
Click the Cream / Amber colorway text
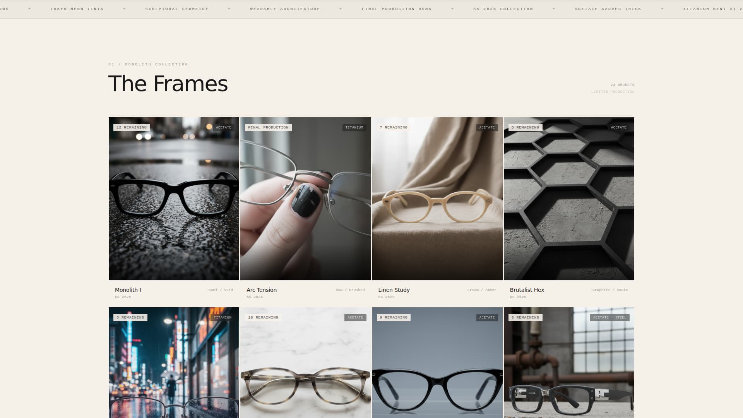pyautogui.click(x=482, y=290)
